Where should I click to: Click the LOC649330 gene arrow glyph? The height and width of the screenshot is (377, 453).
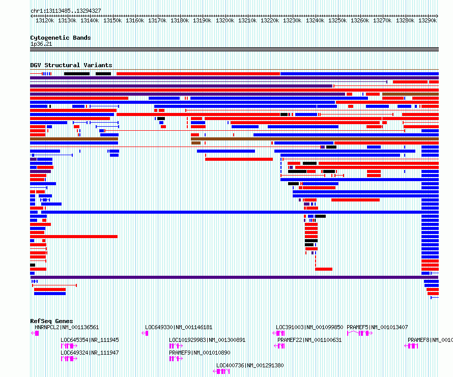click(x=145, y=333)
